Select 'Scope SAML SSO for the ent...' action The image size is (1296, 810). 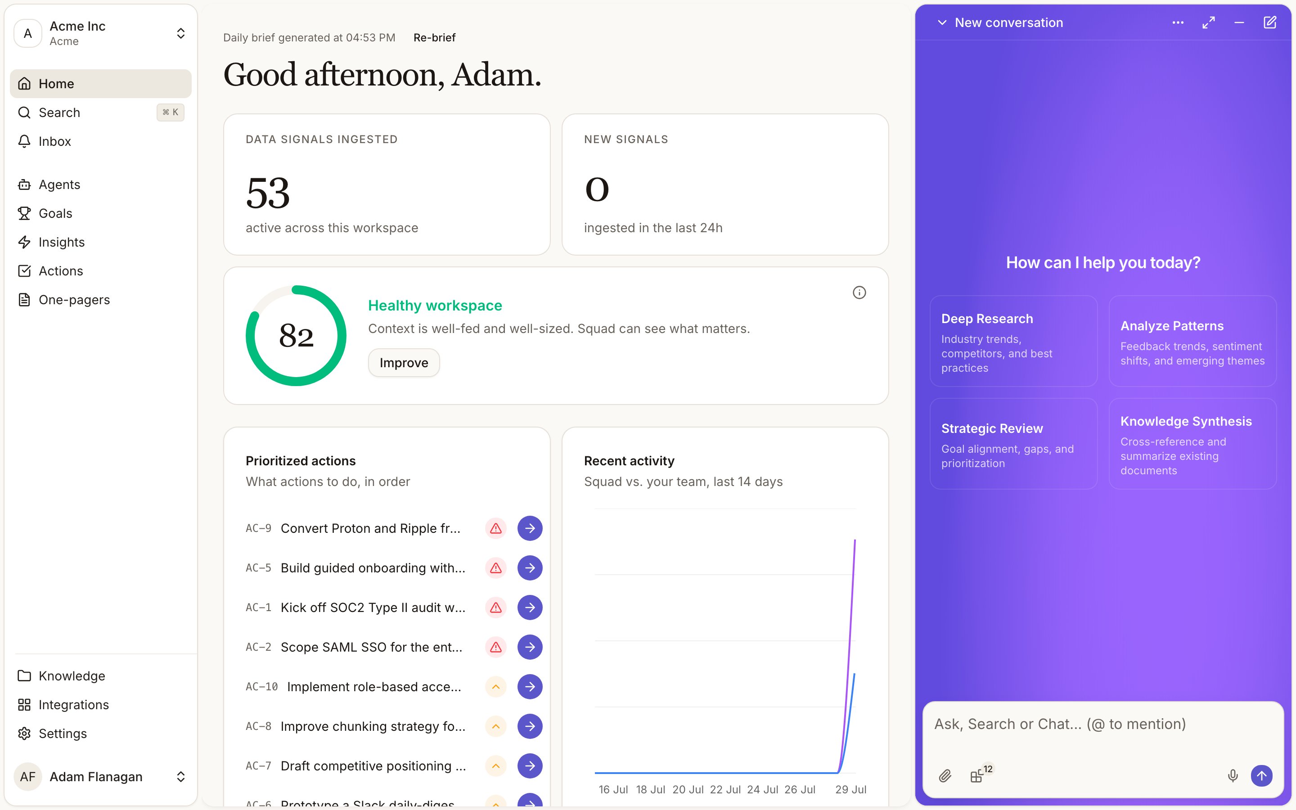(x=372, y=647)
